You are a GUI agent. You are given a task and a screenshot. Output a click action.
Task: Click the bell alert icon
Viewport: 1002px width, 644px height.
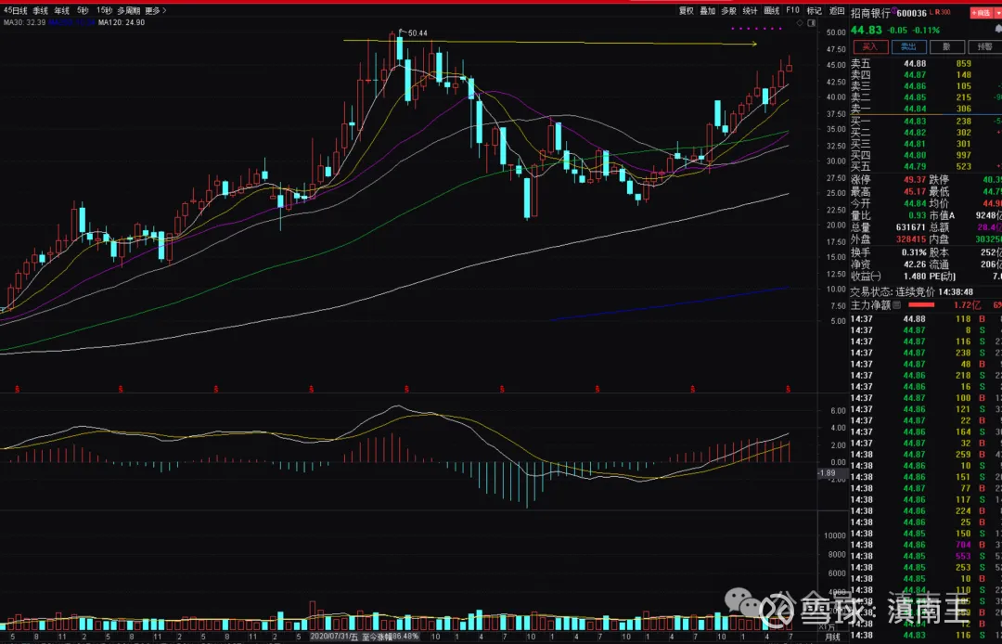coord(998,29)
